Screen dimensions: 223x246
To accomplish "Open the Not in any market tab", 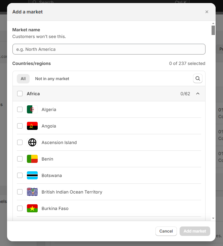I will point(52,79).
